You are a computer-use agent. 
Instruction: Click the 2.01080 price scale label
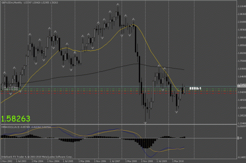pyautogui.click(x=242, y=22)
